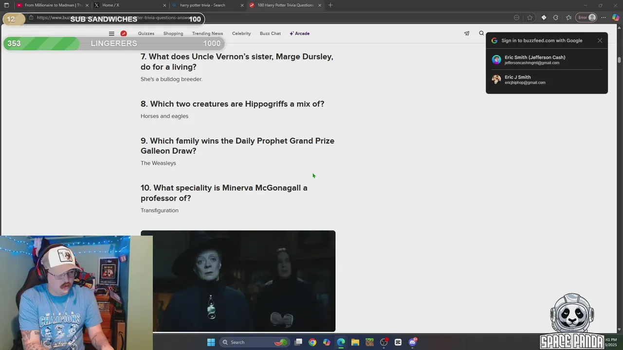
Task: Open the Celebrity menu item
Action: [241, 34]
